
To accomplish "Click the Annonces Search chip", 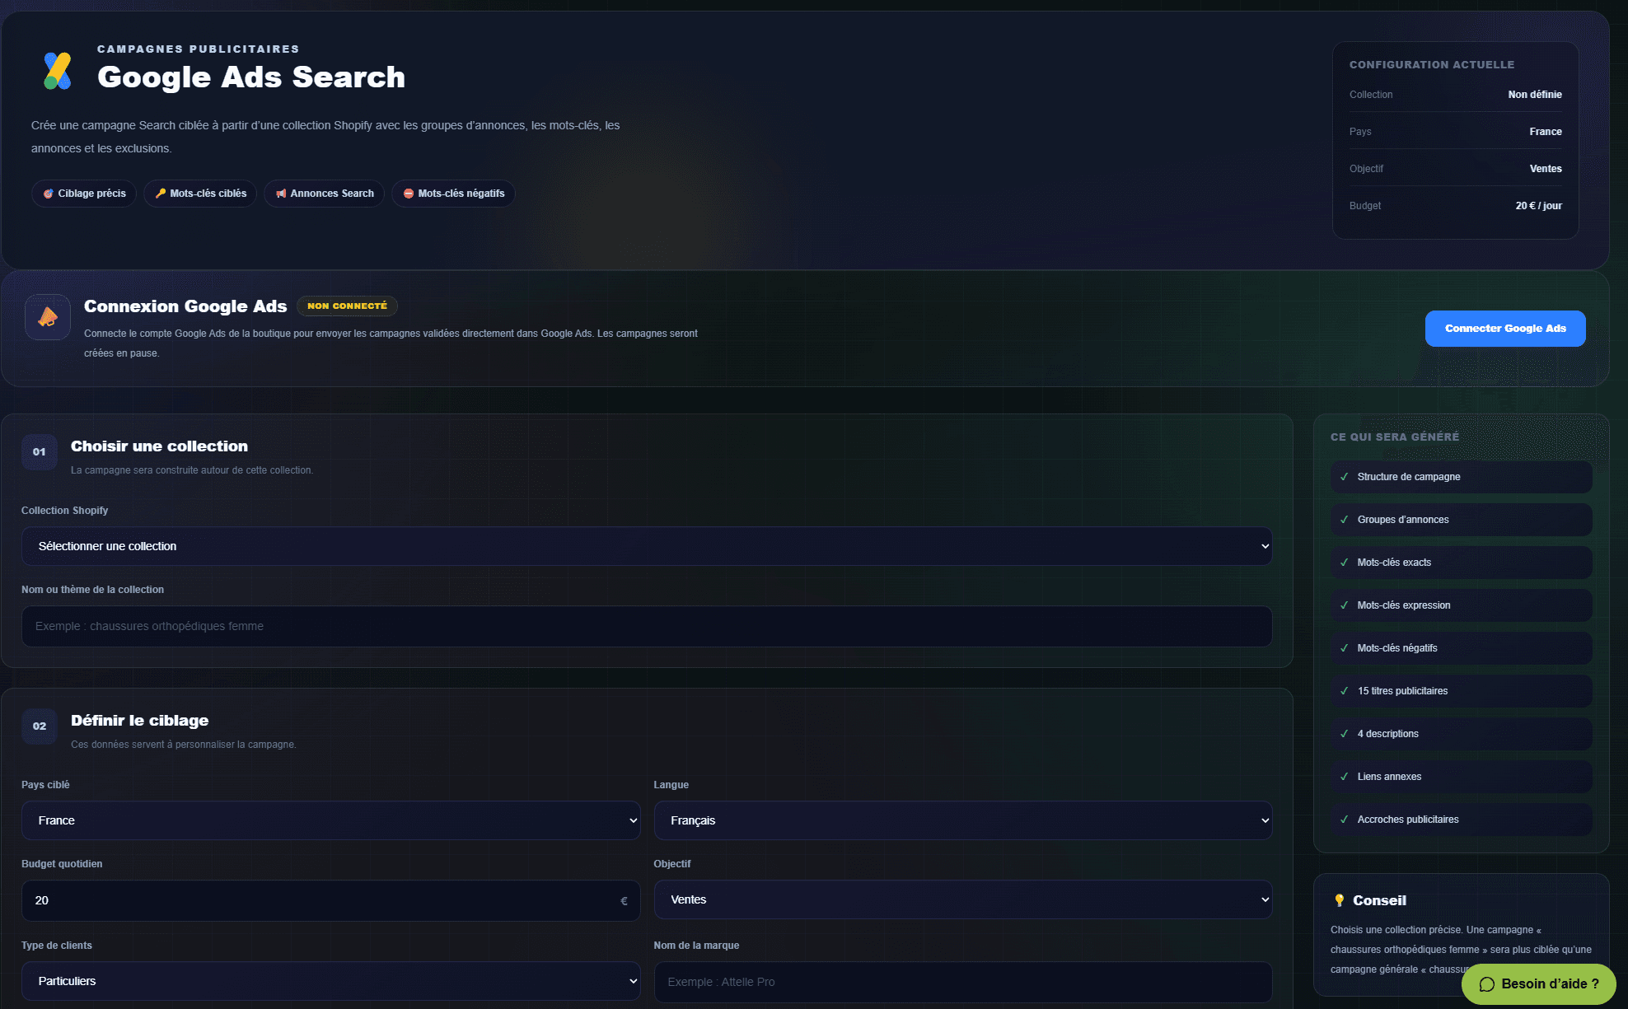I will click(325, 194).
